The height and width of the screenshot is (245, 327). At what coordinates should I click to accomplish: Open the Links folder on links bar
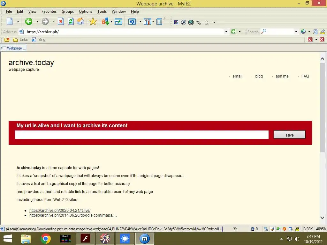click(20, 40)
